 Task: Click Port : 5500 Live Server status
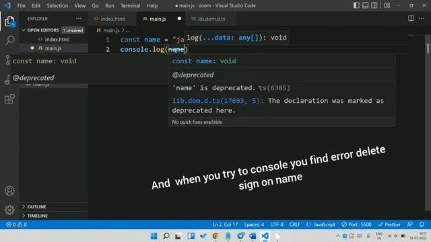click(x=356, y=225)
